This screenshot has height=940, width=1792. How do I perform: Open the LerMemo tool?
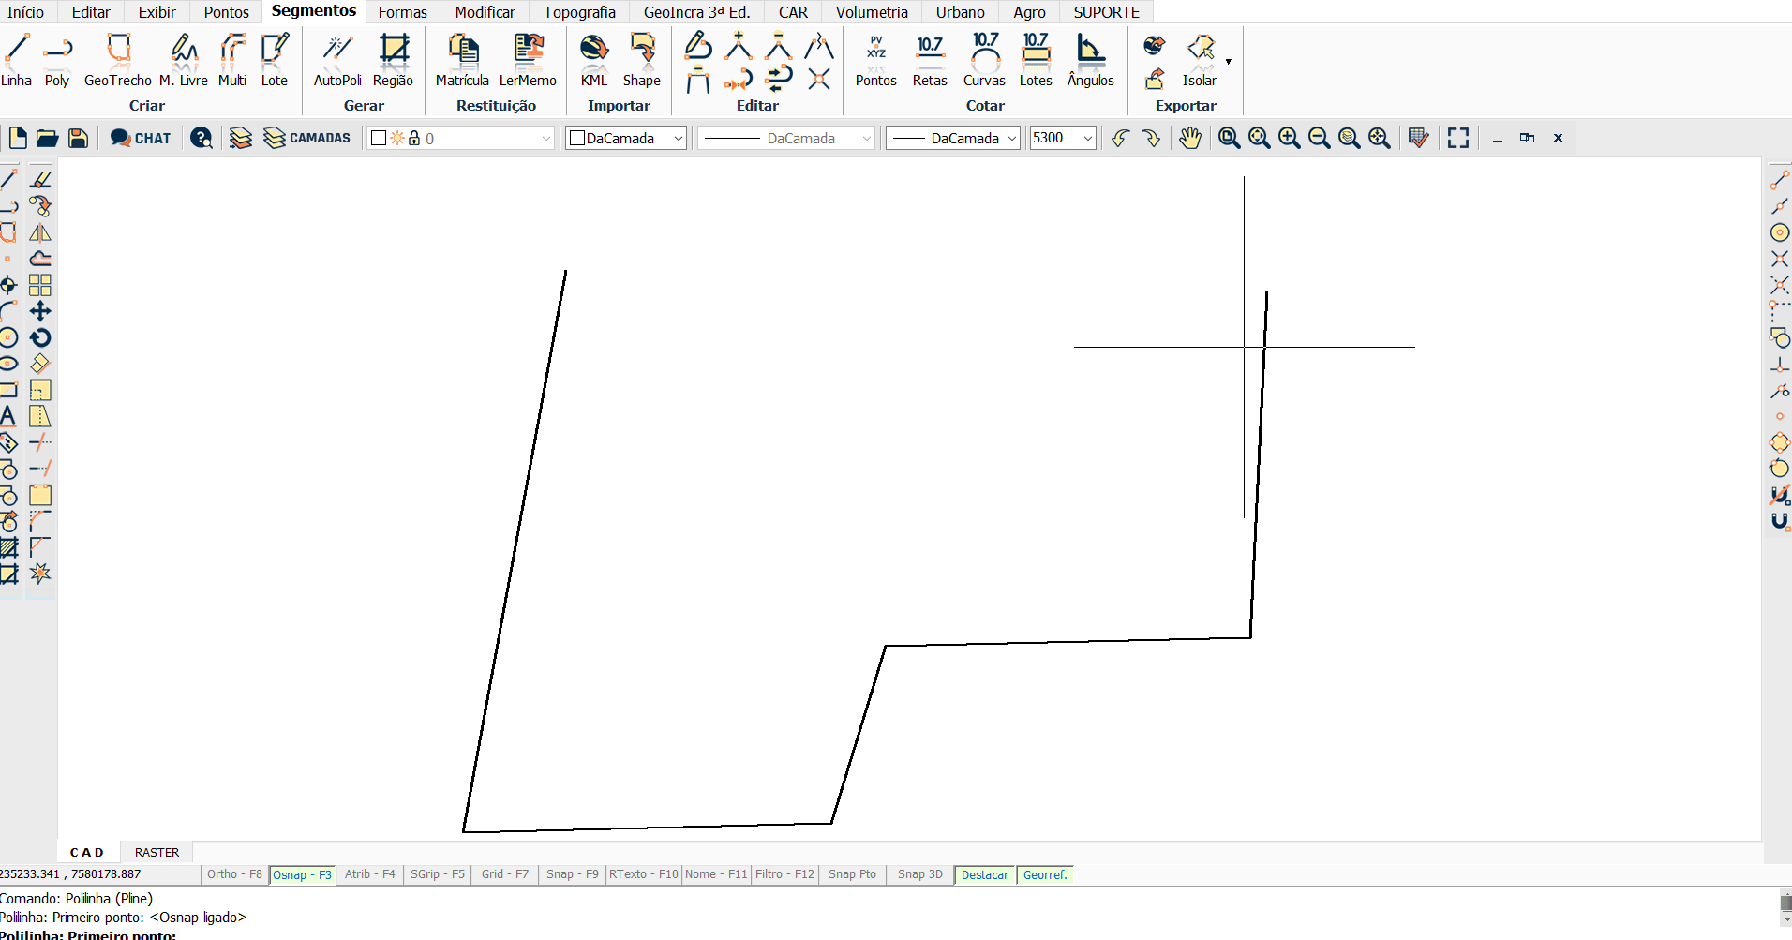528,60
